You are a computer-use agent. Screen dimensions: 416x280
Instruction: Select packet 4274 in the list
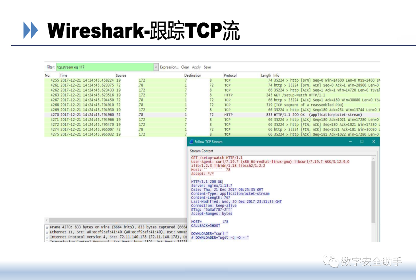(x=212, y=129)
